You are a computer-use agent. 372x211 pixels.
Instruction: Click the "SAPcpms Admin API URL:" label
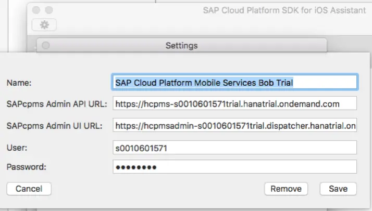coord(57,104)
